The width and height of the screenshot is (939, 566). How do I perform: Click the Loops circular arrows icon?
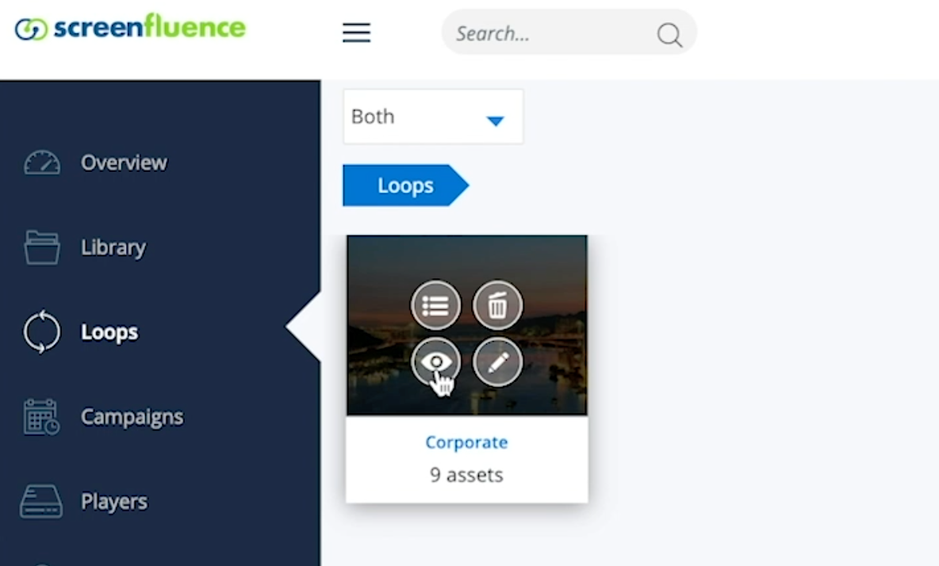(x=42, y=331)
